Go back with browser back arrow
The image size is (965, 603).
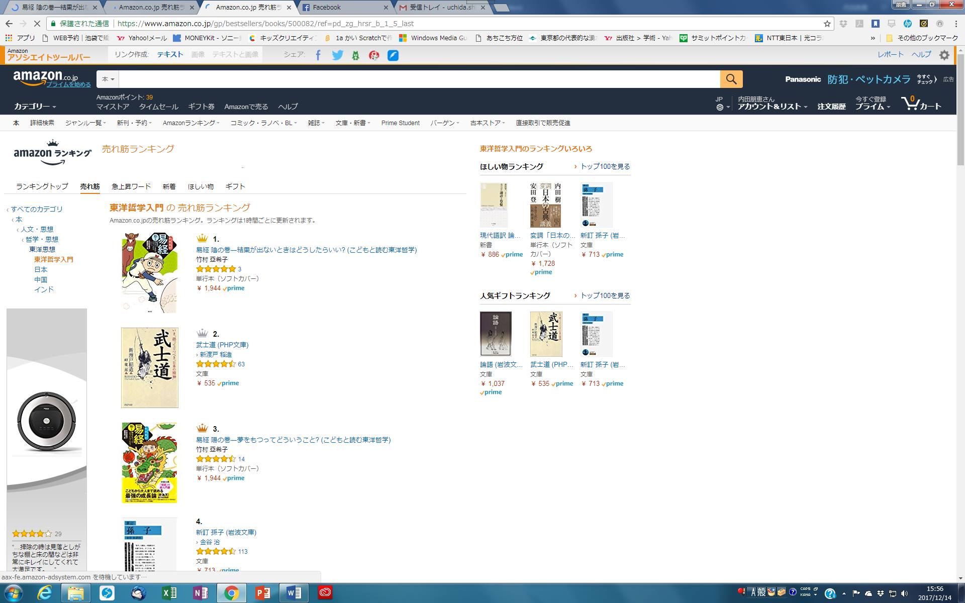[x=9, y=24]
